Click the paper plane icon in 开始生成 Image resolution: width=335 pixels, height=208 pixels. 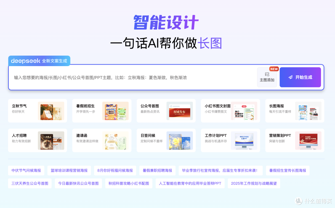(290, 77)
